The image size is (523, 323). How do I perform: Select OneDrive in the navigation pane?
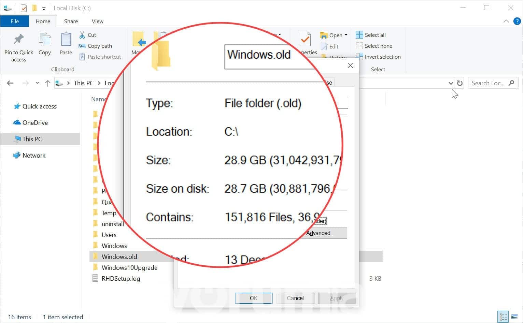(35, 123)
